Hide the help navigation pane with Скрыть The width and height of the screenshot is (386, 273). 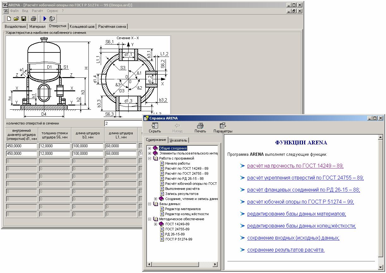click(155, 128)
